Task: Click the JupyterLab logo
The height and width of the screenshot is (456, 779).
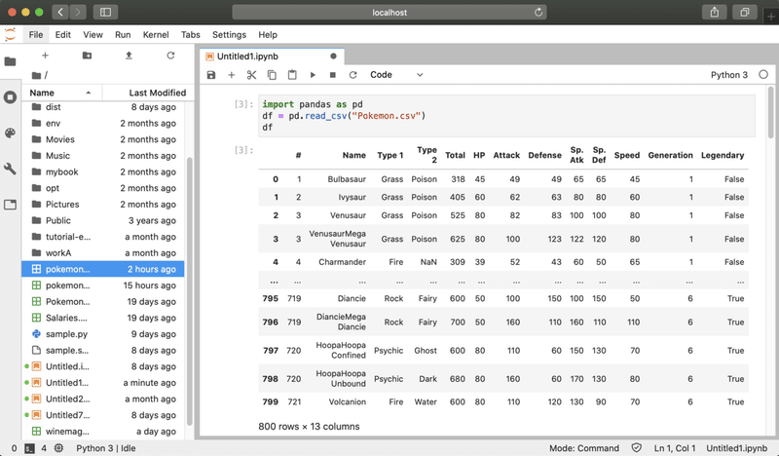Action: click(10, 34)
